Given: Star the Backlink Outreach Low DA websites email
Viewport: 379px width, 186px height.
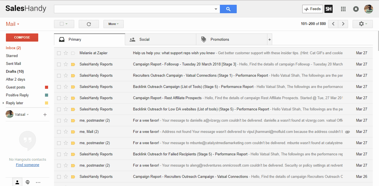Looking at the screenshot, I should (66, 109).
